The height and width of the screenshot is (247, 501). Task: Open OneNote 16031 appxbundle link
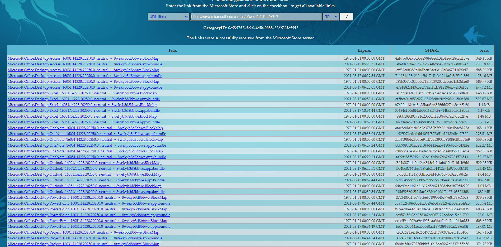click(x=87, y=145)
